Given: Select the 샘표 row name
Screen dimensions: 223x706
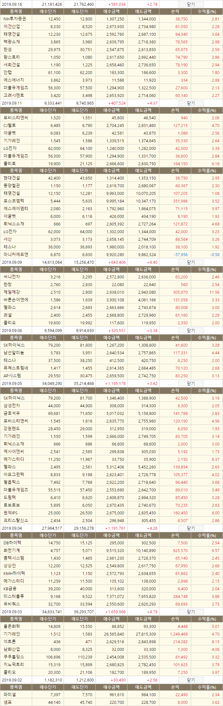Looking at the screenshot, I should tap(8, 702).
